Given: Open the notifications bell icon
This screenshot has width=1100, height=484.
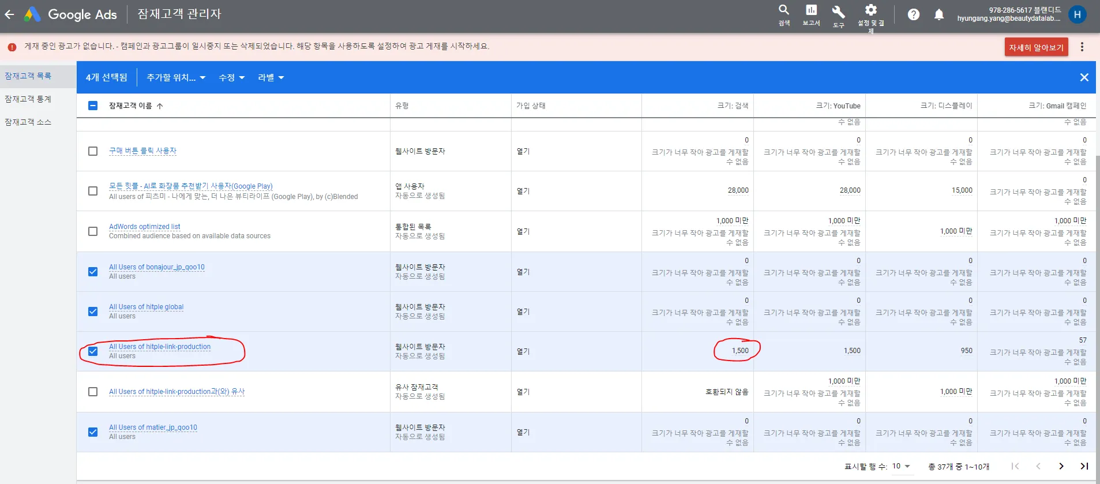Looking at the screenshot, I should click(939, 14).
